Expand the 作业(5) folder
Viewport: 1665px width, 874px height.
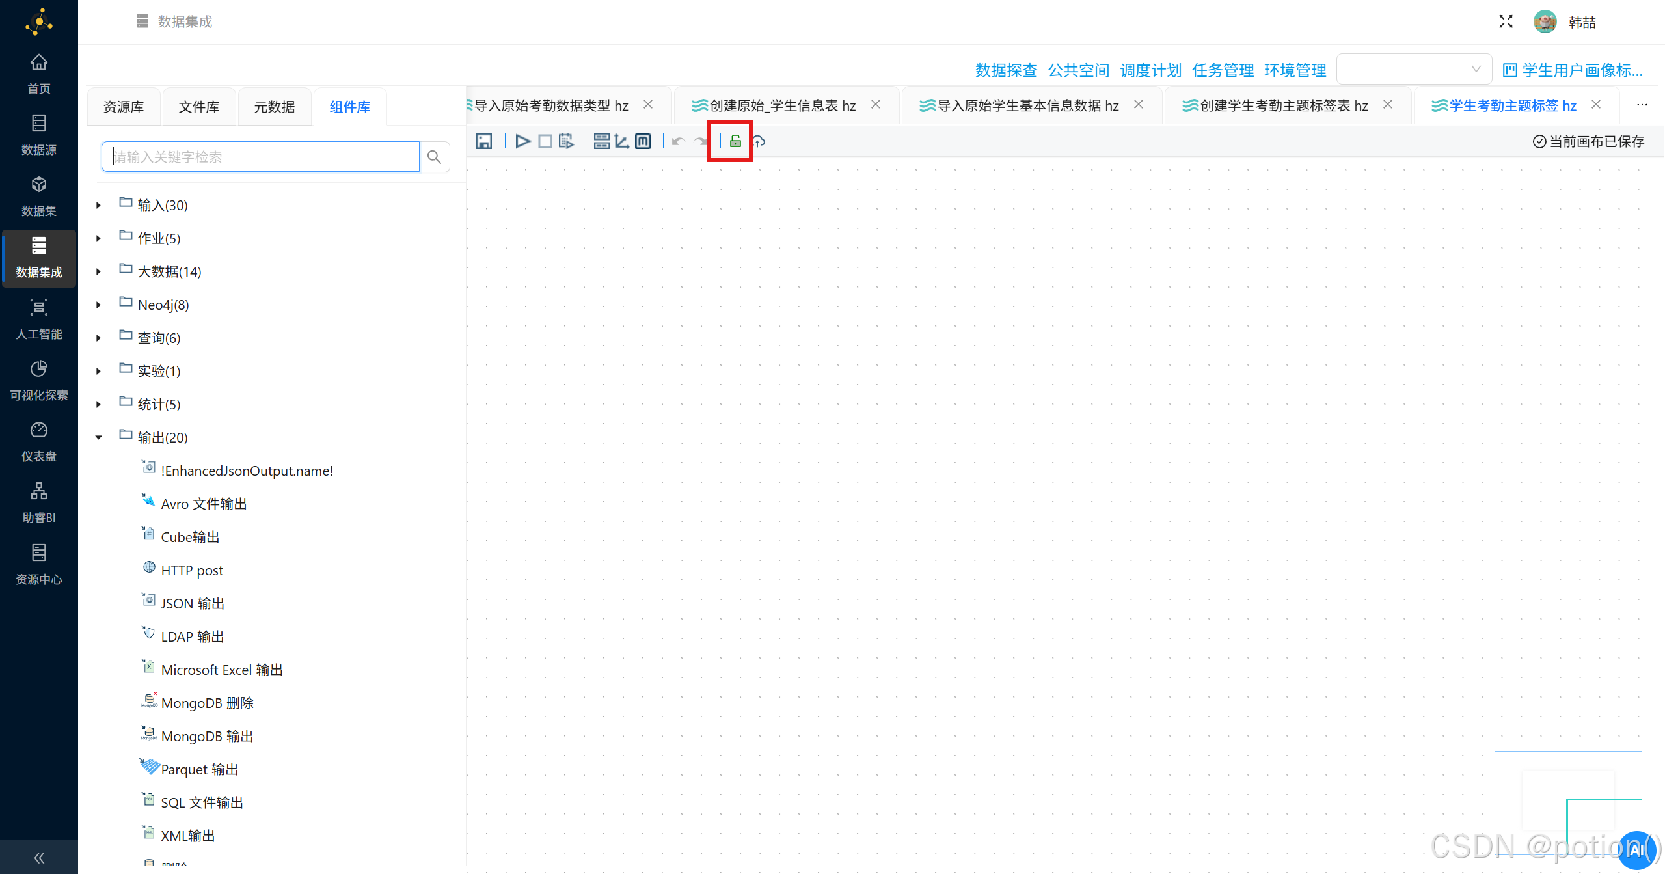[99, 239]
